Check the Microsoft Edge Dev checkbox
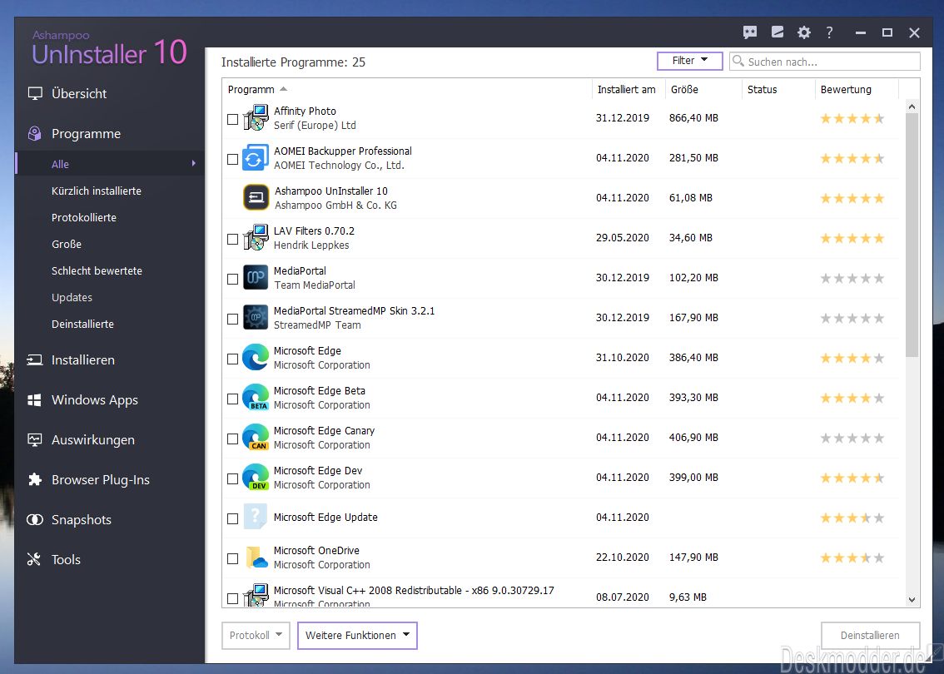Image resolution: width=944 pixels, height=674 pixels. click(x=232, y=479)
